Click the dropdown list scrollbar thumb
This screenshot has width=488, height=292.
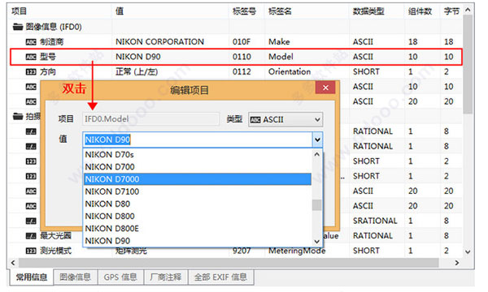coord(317,205)
